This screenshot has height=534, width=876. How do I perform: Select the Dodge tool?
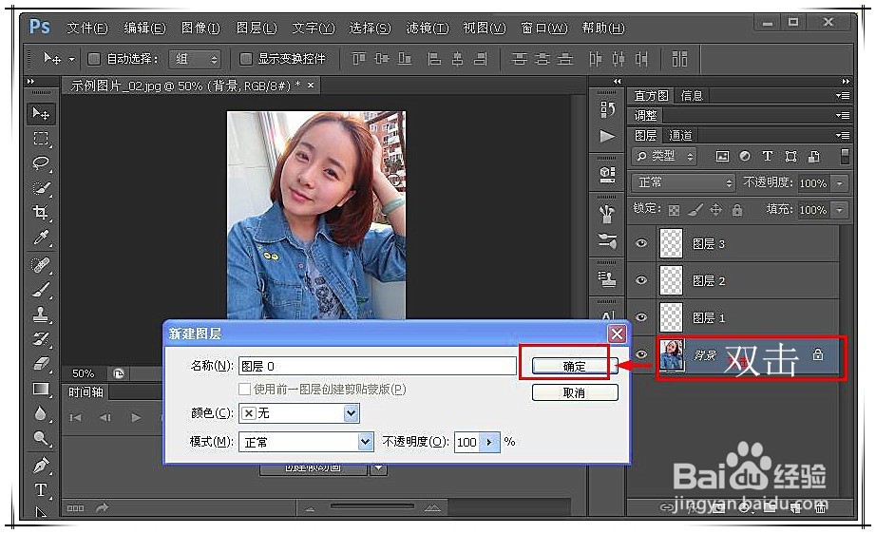[41, 438]
